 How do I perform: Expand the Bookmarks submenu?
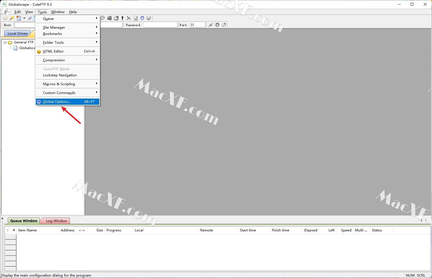pos(67,34)
